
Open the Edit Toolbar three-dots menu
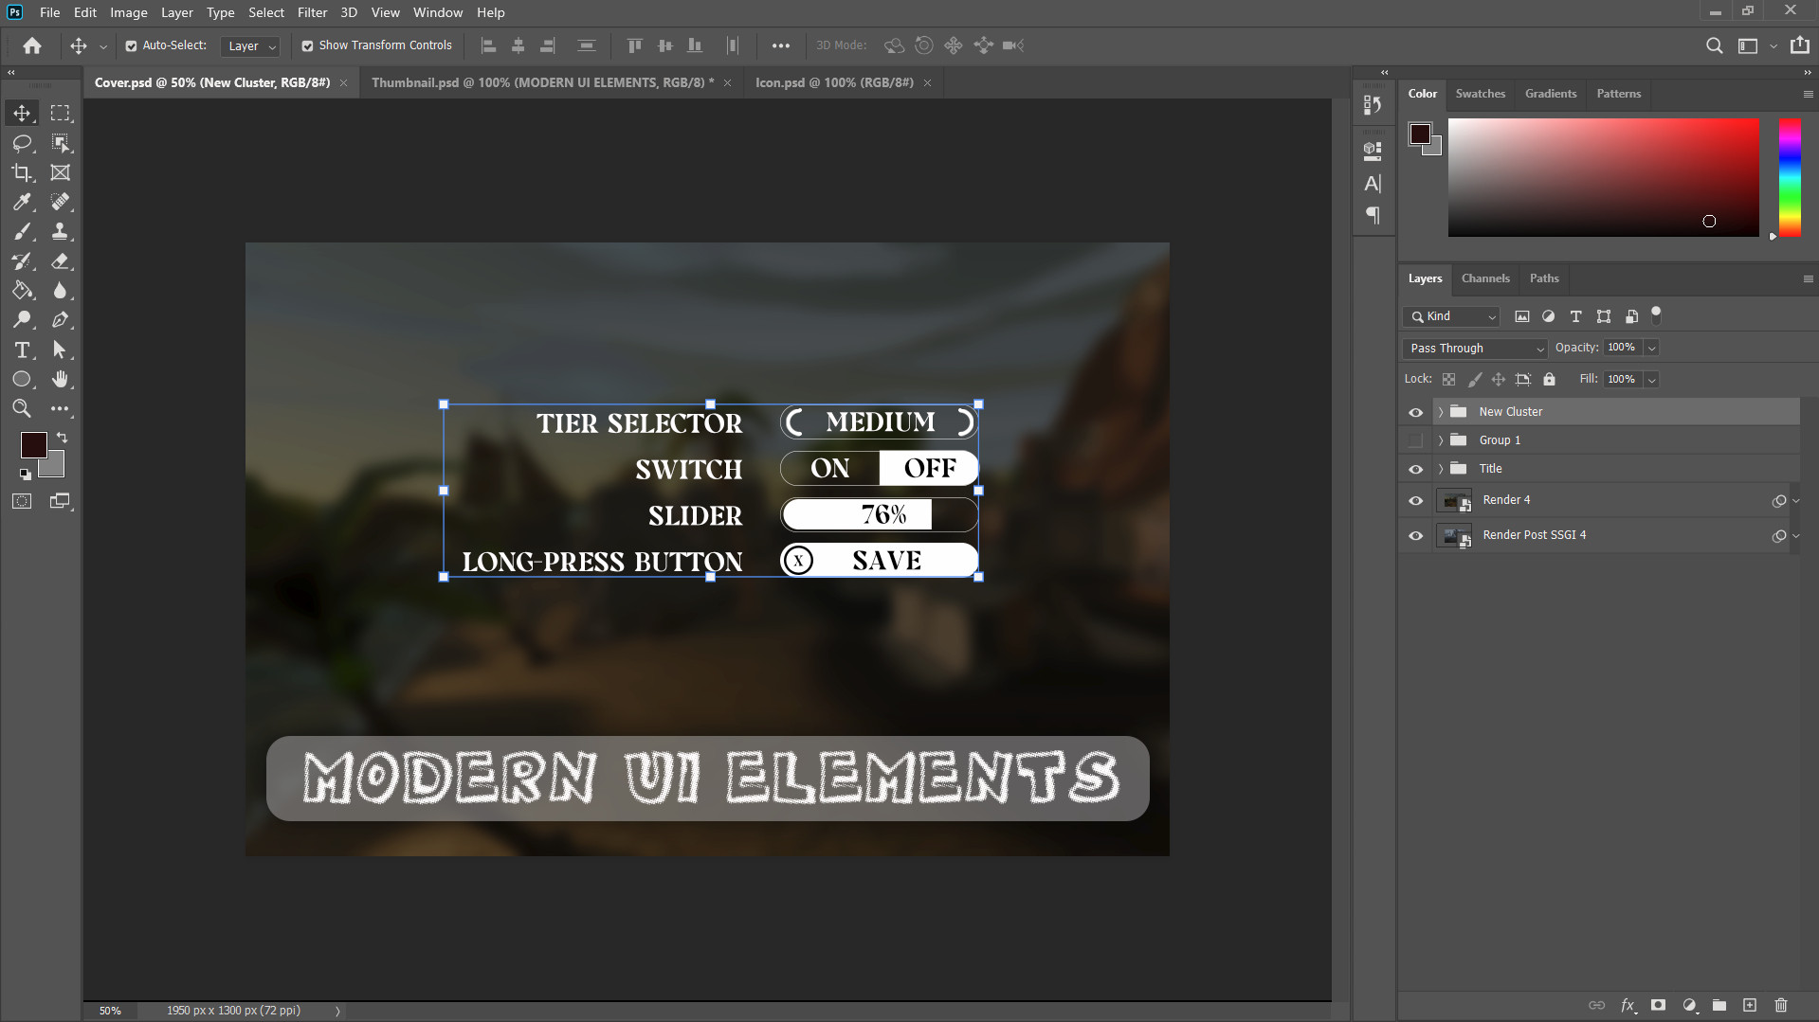(61, 409)
